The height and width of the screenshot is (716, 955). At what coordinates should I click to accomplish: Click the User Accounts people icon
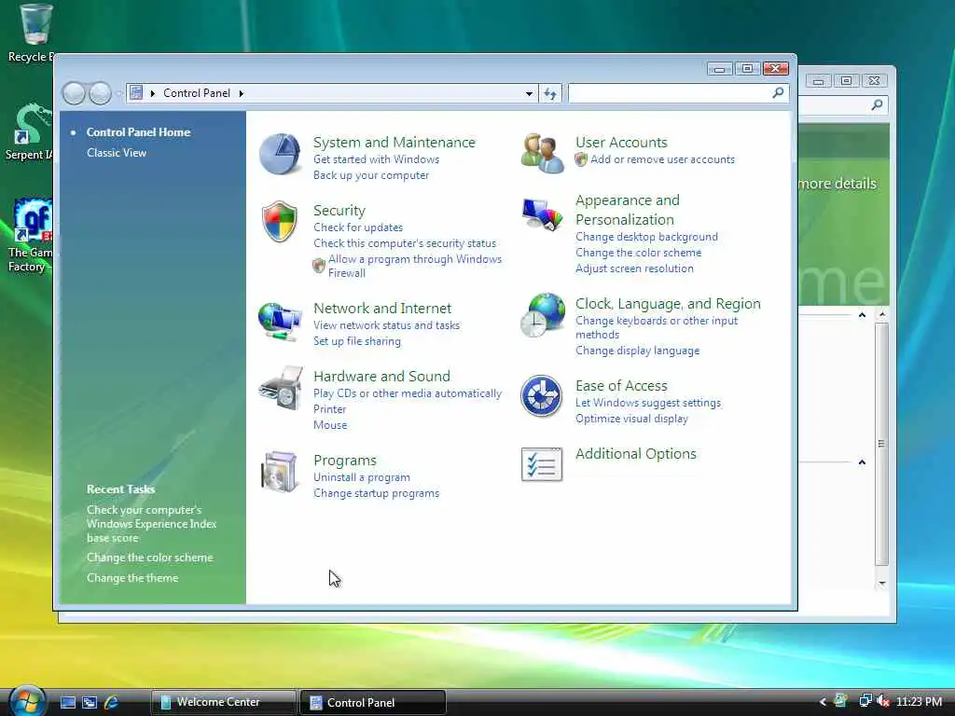(542, 154)
